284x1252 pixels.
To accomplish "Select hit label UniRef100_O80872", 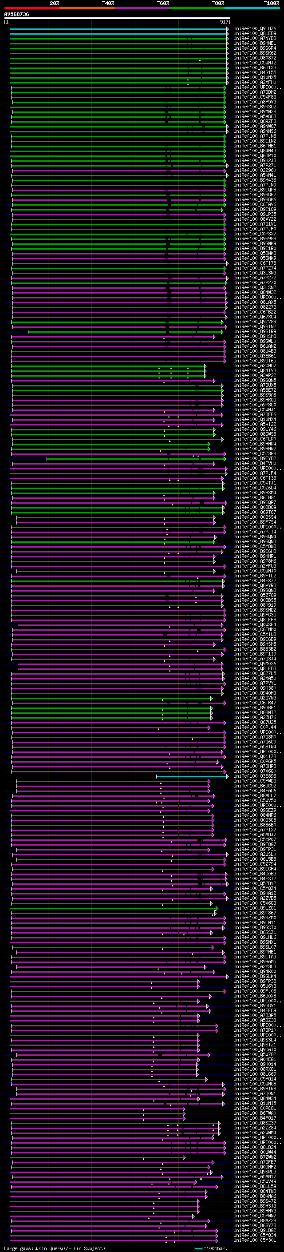I will pyautogui.click(x=255, y=58).
